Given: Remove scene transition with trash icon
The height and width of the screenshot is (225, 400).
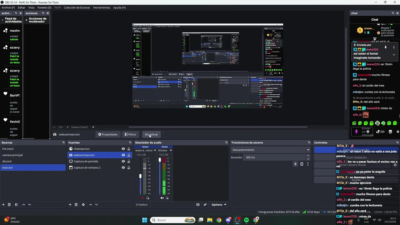Looking at the screenshot, I should point(302,164).
